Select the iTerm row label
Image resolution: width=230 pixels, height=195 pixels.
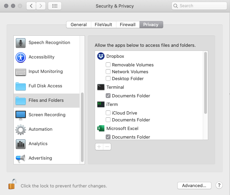click(112, 105)
